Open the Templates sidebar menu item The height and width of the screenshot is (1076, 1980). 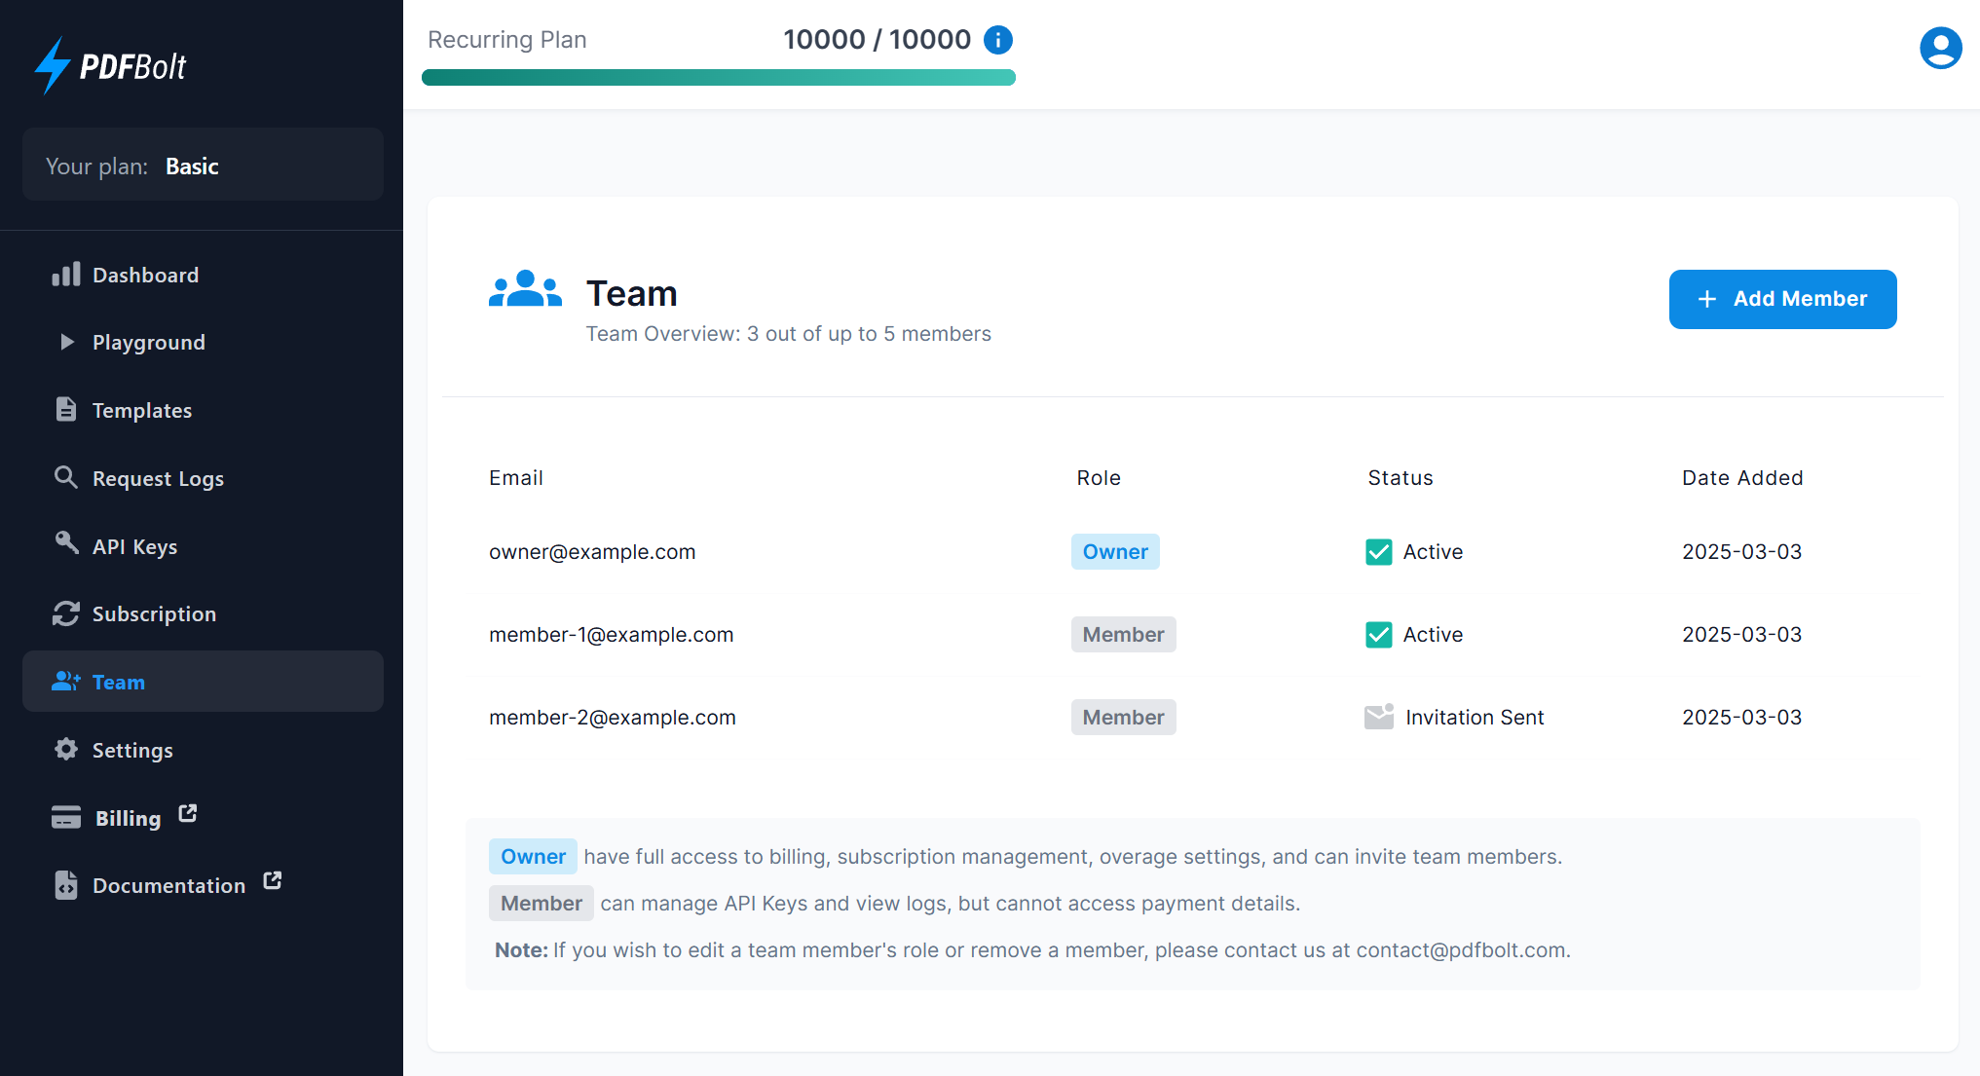click(x=141, y=411)
